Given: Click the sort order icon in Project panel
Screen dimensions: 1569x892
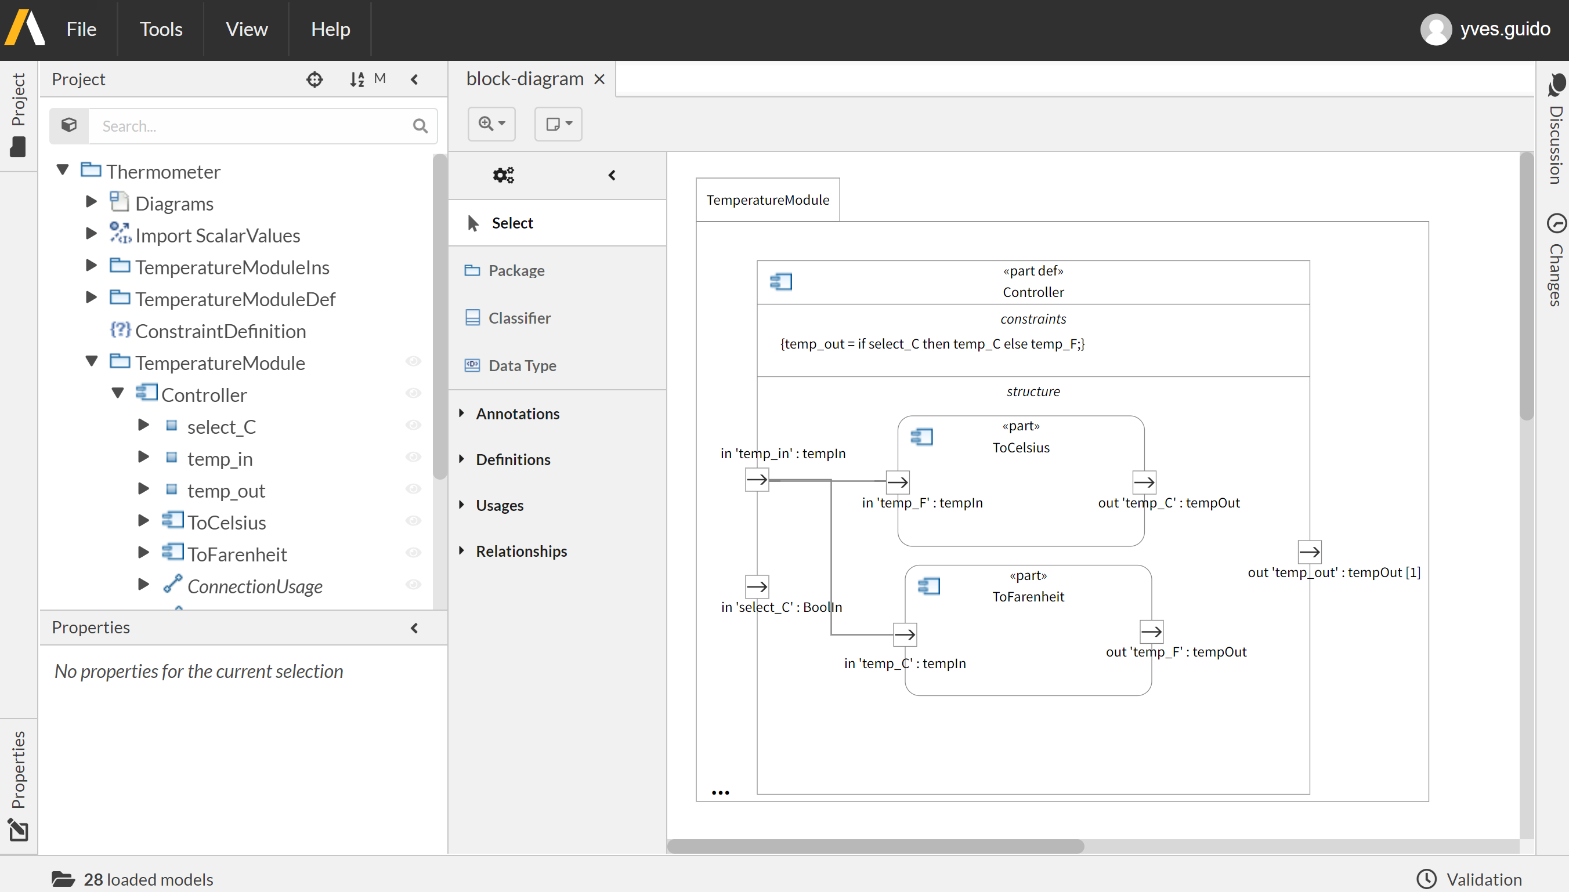Looking at the screenshot, I should click(x=357, y=79).
